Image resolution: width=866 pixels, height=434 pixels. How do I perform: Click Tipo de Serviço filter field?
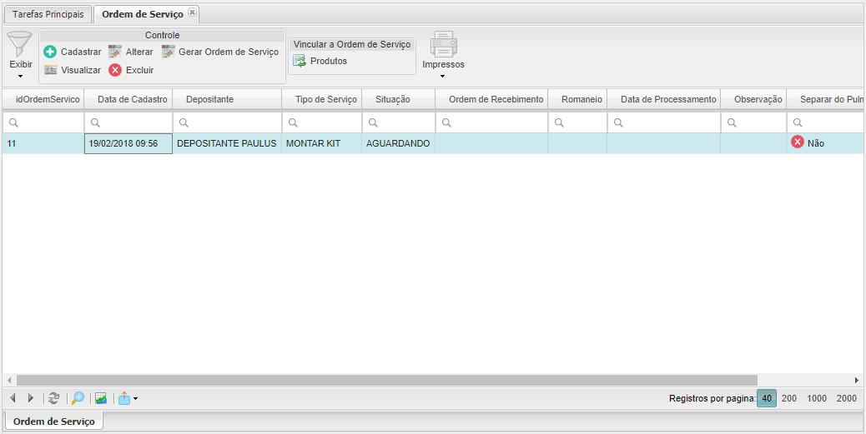322,123
